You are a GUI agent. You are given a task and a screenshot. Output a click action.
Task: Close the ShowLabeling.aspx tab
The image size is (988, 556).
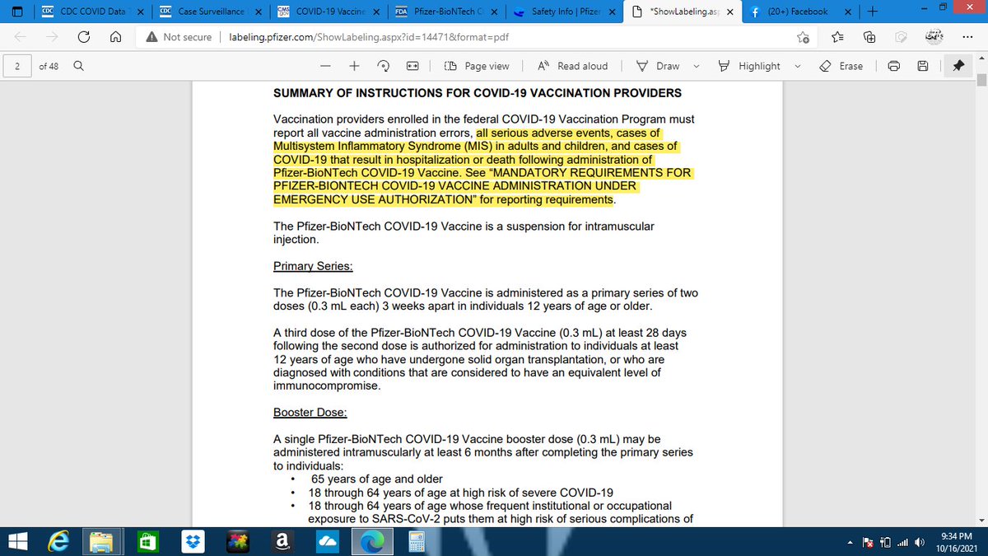tap(730, 12)
